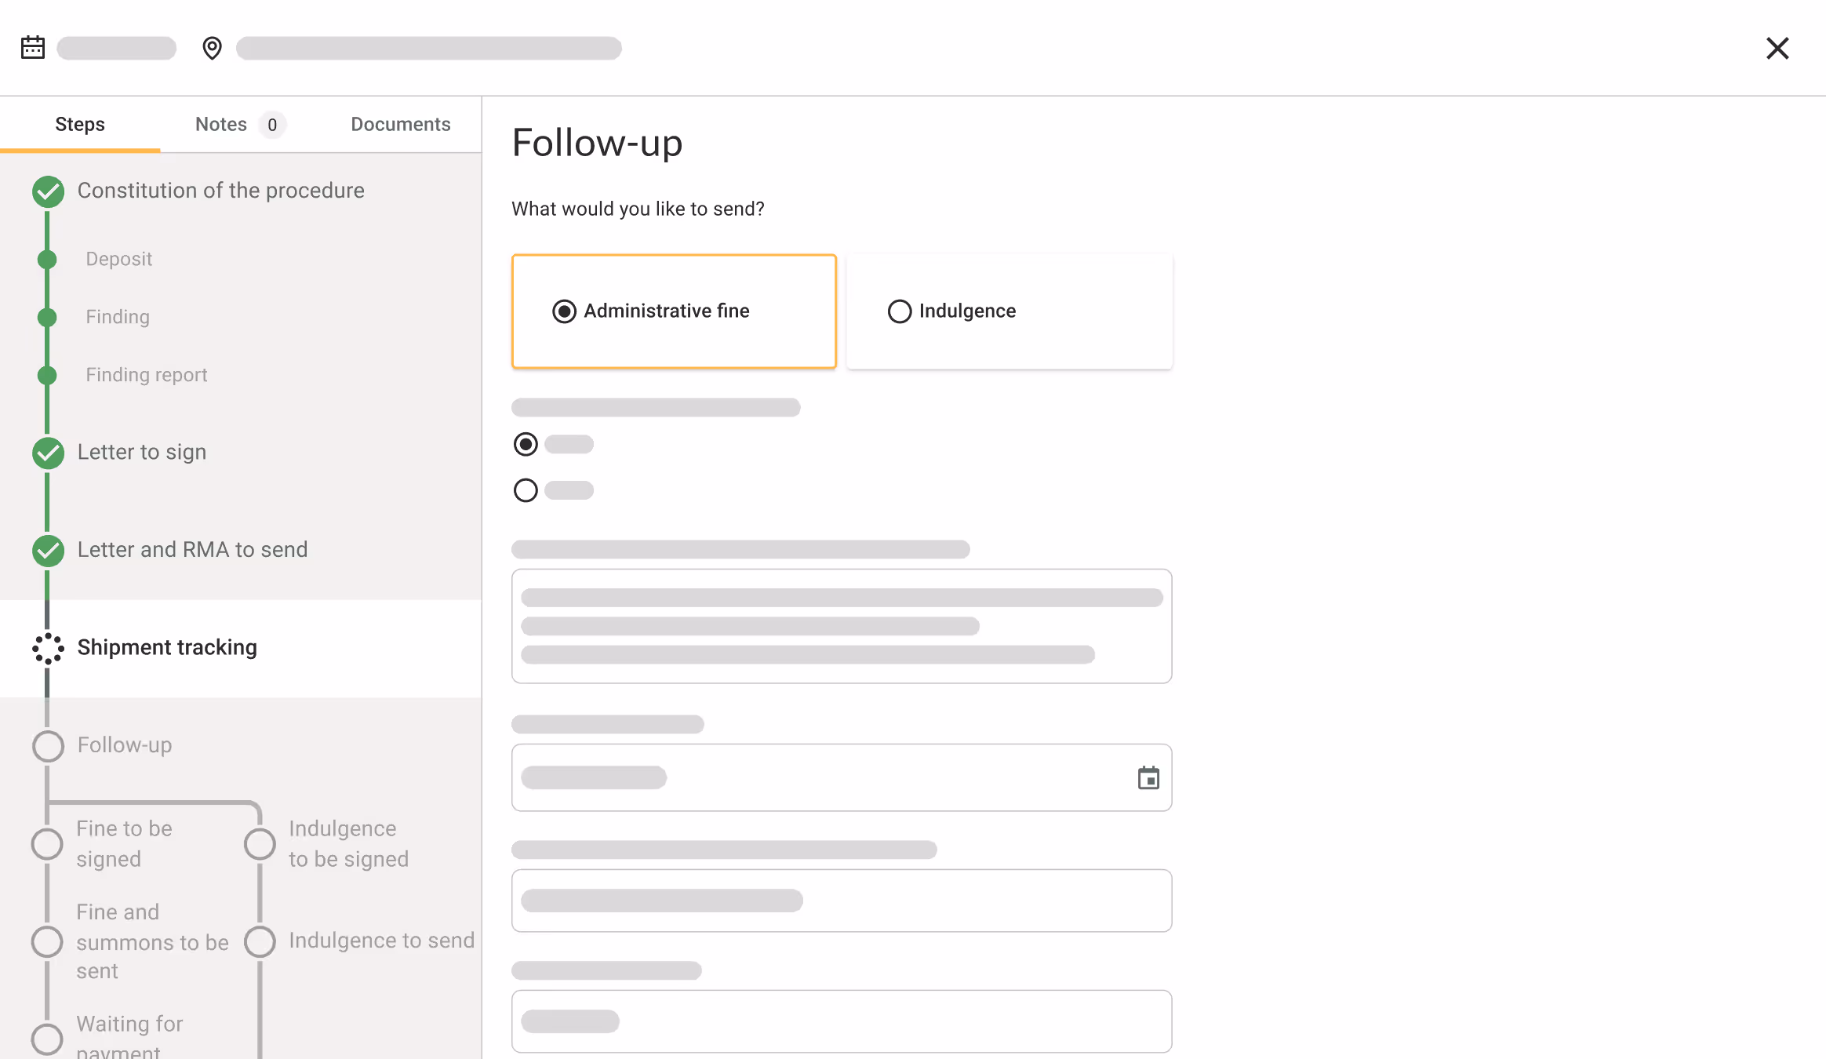The image size is (1826, 1059).
Task: Select the Administrative fine radio option
Action: 564,311
